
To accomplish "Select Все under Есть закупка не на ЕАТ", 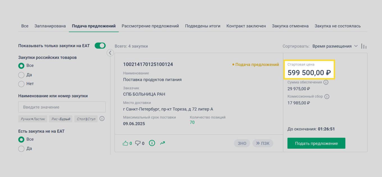I will [21, 140].
